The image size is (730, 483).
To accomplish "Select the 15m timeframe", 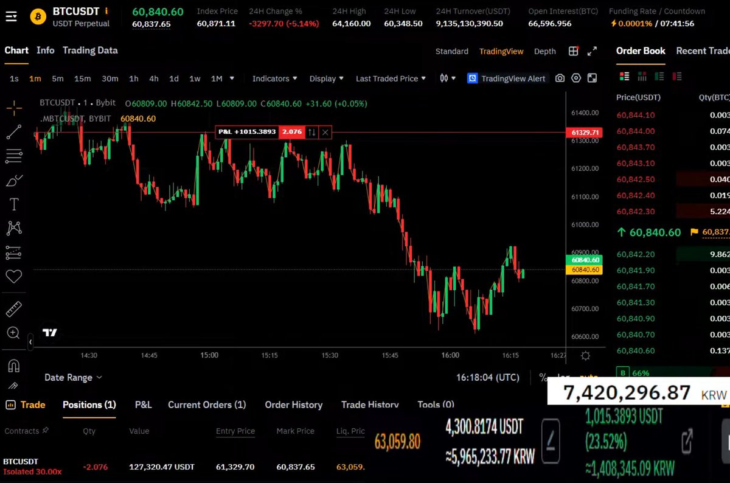I will pyautogui.click(x=82, y=78).
